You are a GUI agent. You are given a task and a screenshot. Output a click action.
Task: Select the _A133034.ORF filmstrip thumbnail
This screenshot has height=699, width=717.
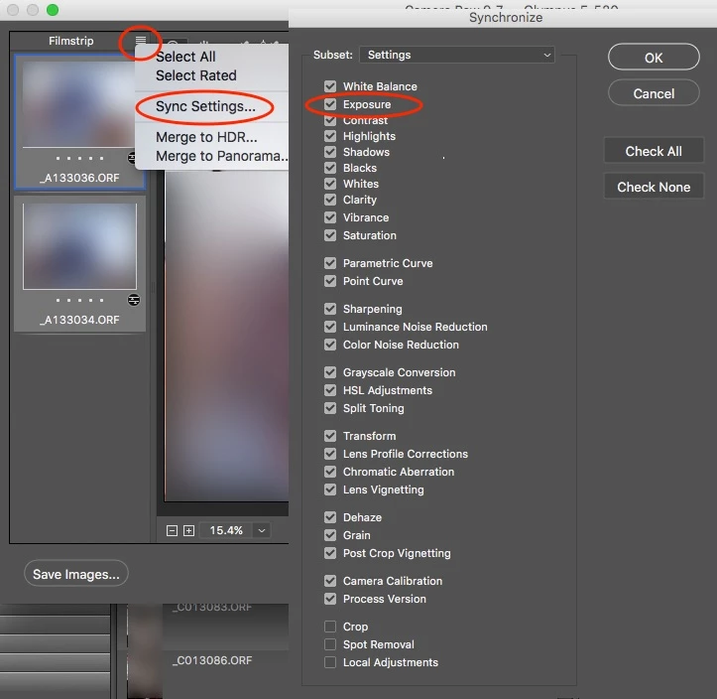(x=79, y=246)
